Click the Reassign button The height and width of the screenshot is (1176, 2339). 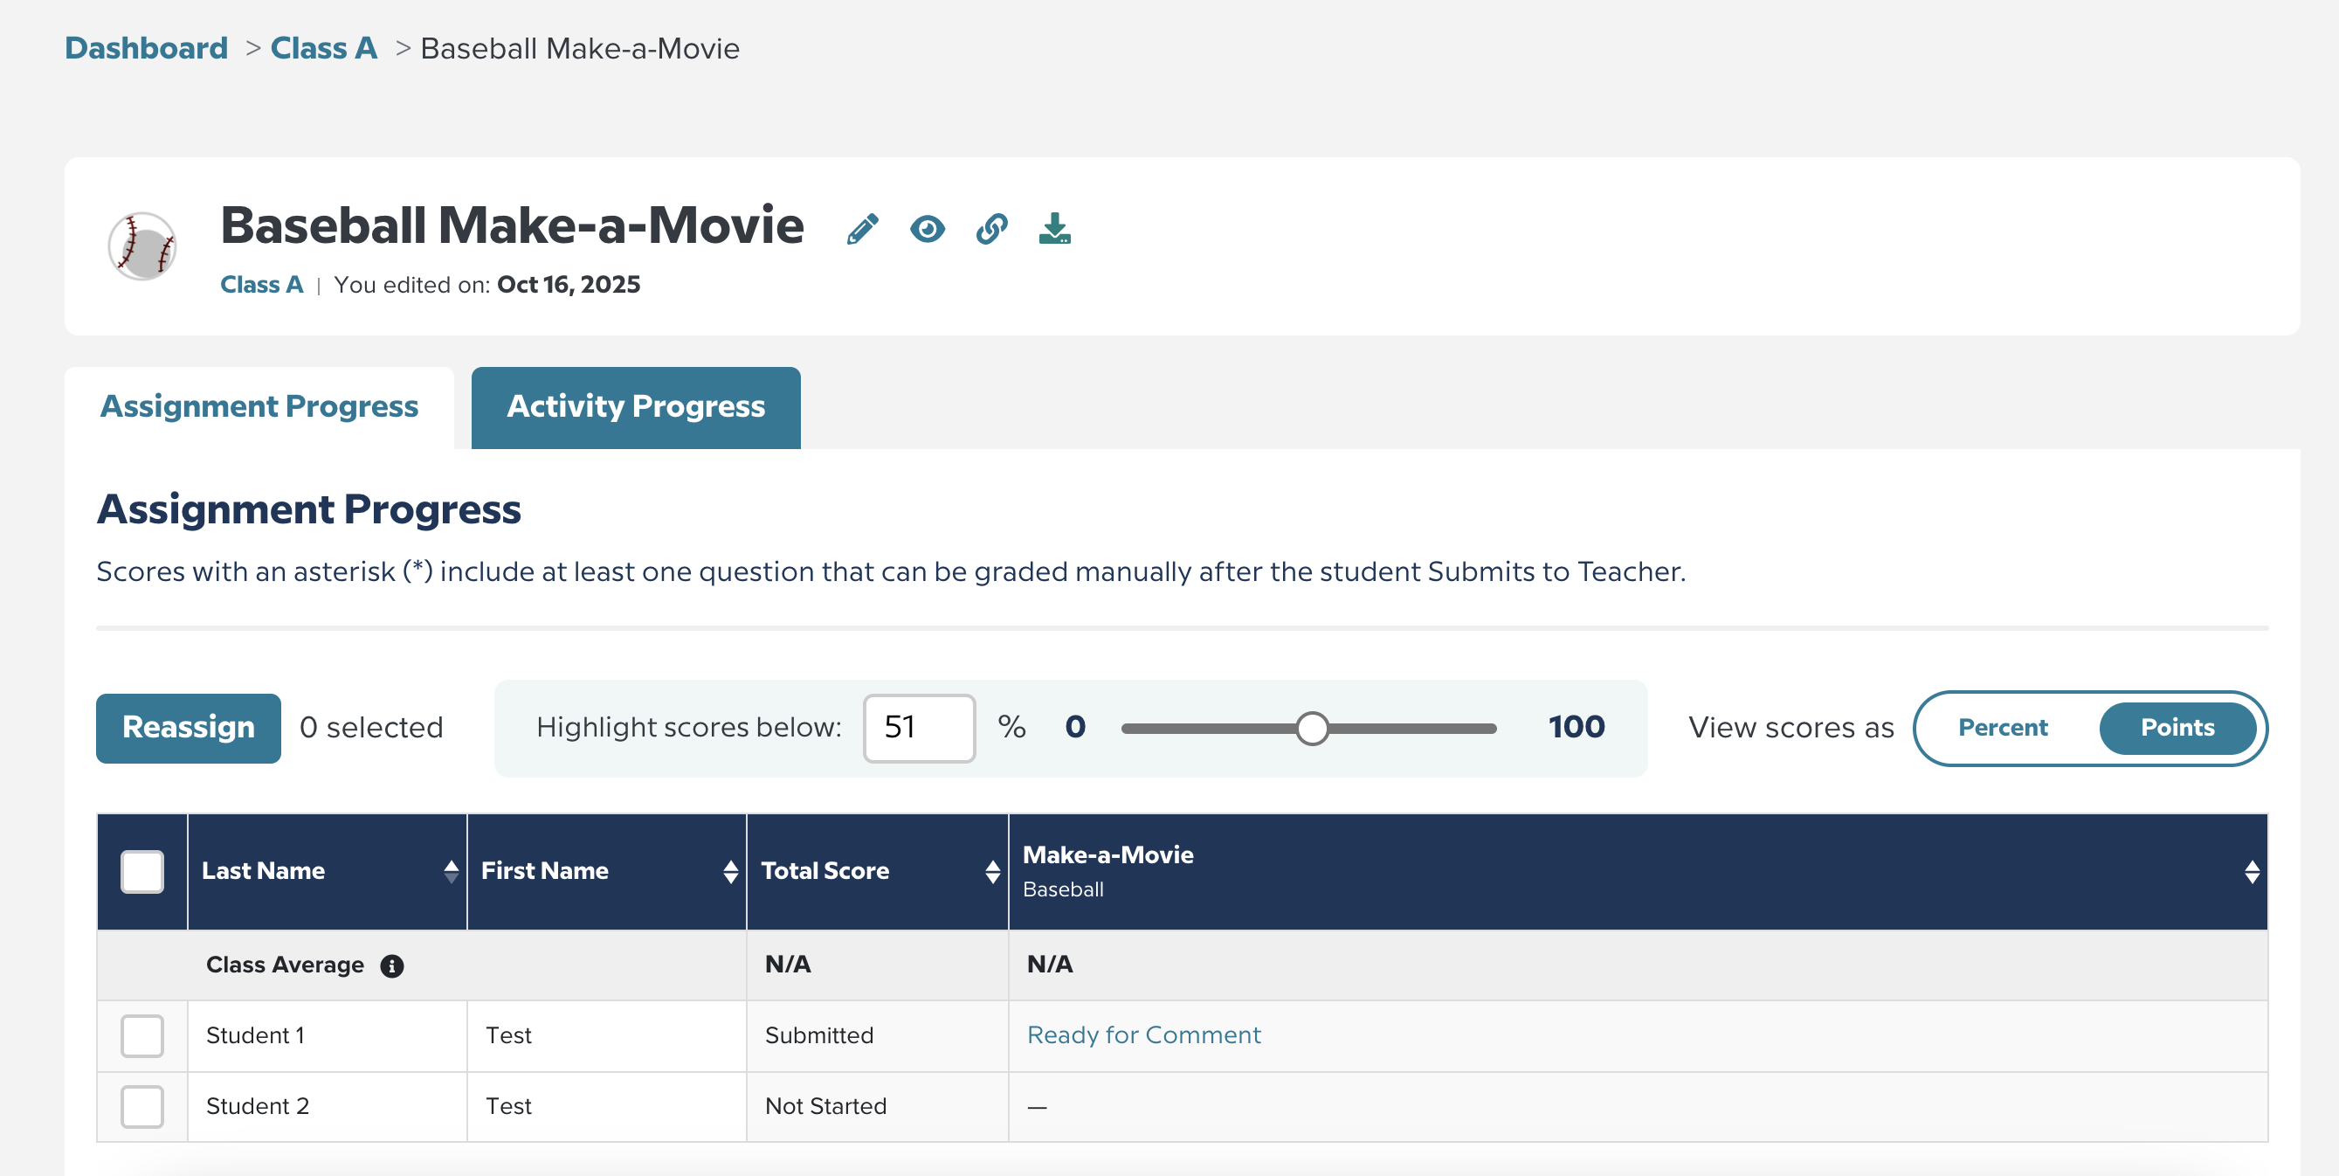(x=187, y=728)
